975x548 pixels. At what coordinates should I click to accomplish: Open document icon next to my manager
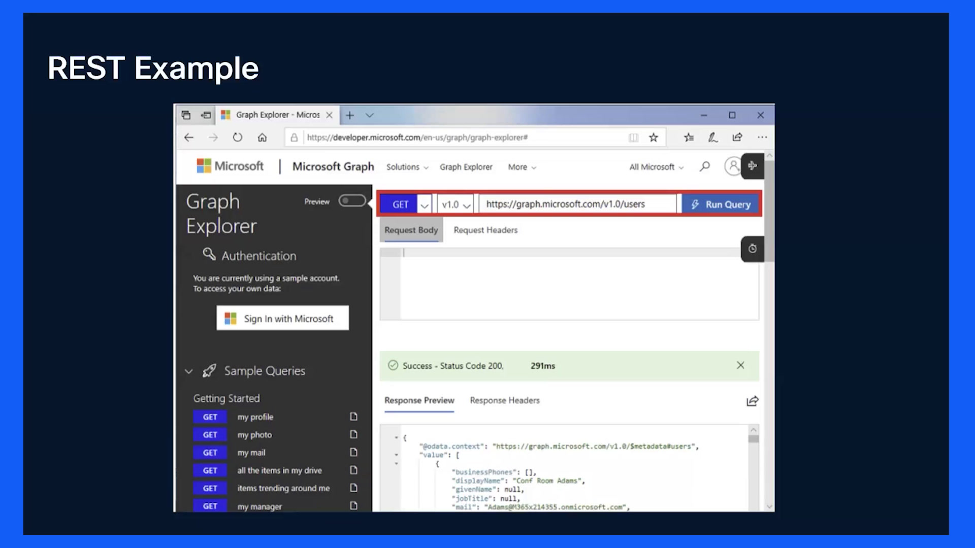point(354,506)
